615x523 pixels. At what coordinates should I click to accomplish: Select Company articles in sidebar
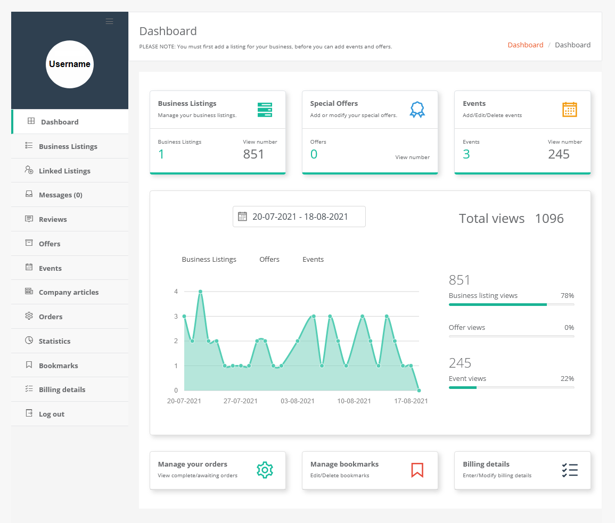(x=70, y=292)
